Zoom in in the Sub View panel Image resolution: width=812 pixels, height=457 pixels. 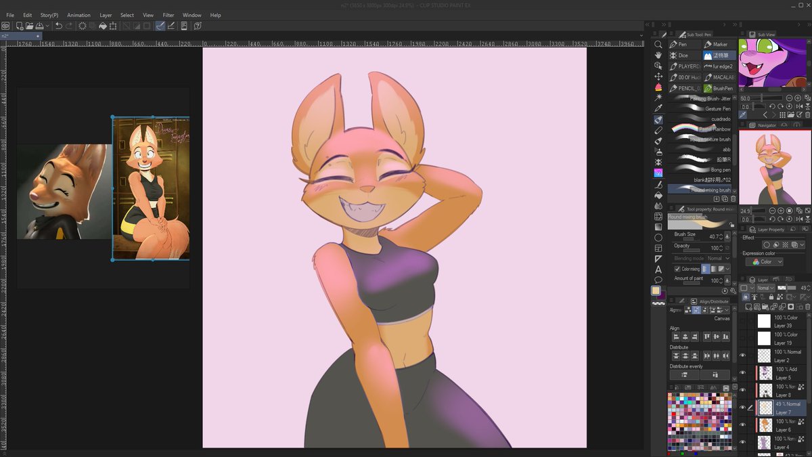click(798, 98)
